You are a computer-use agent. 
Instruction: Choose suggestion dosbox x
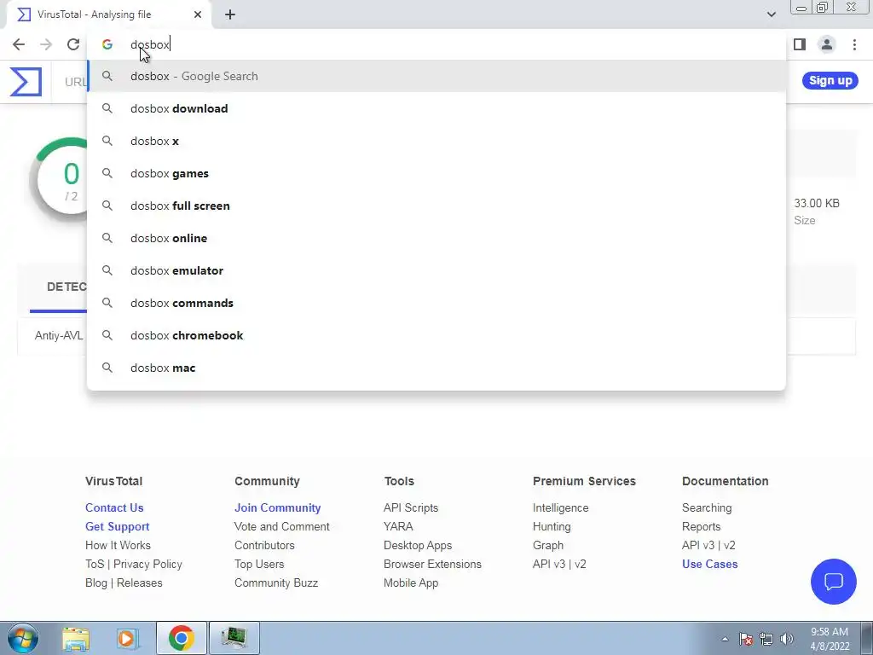coord(436,141)
